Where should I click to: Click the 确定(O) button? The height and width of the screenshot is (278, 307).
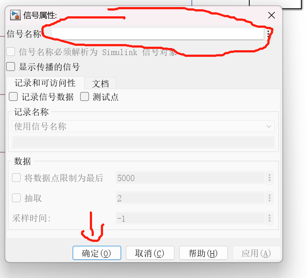[x=97, y=253]
